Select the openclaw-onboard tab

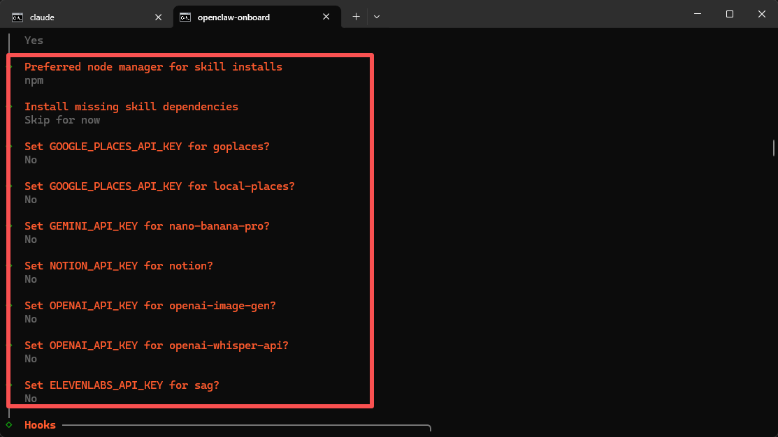245,17
